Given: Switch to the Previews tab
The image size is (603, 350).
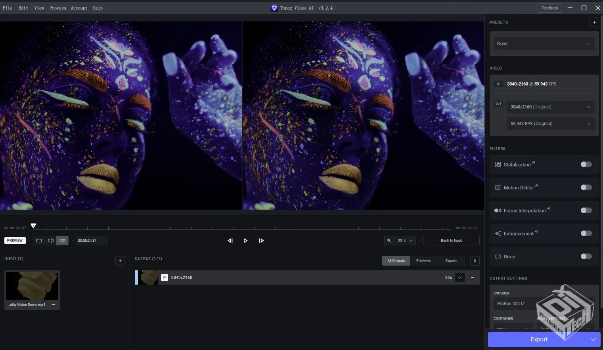Looking at the screenshot, I should point(423,261).
